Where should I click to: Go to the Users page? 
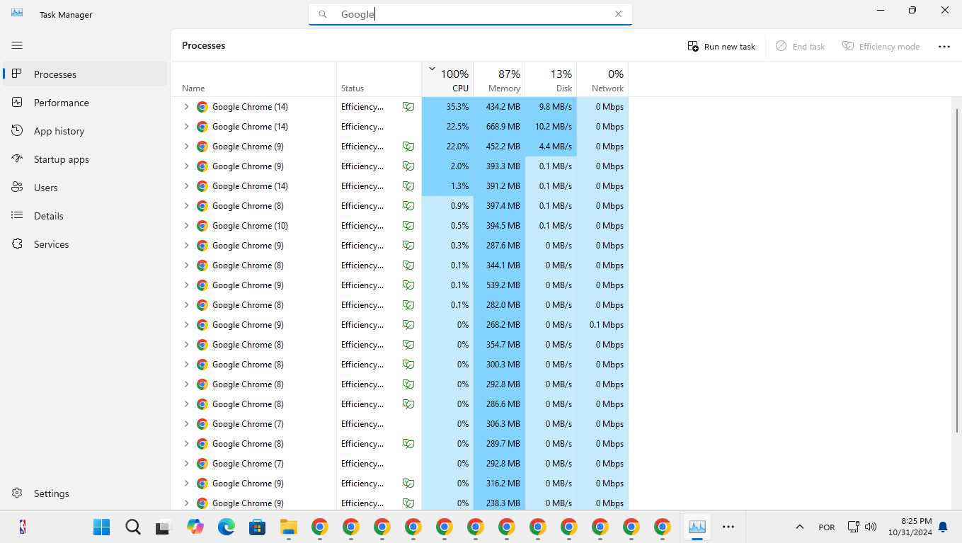[85, 188]
